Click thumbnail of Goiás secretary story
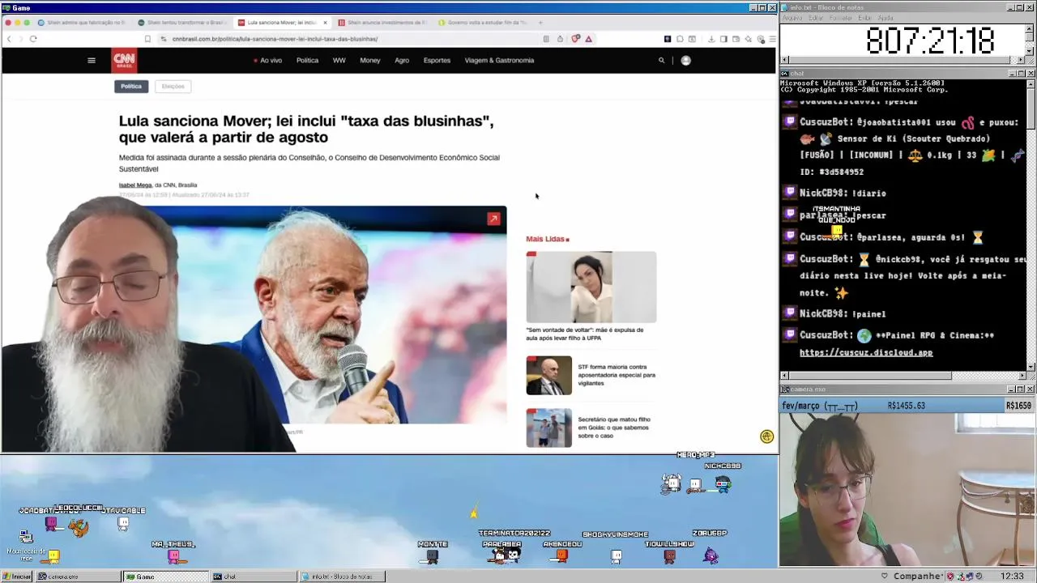This screenshot has width=1037, height=583. pos(548,428)
